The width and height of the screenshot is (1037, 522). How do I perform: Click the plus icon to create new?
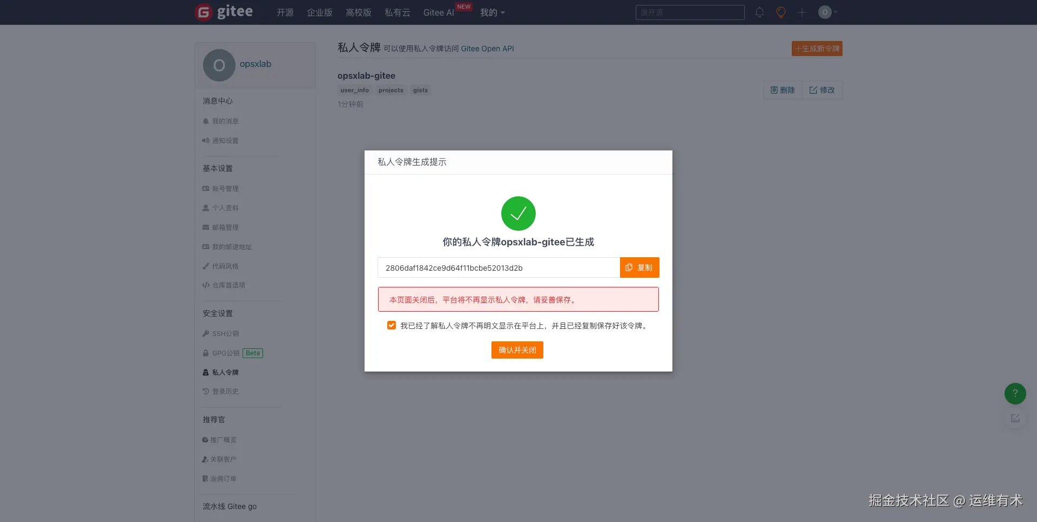coord(802,12)
